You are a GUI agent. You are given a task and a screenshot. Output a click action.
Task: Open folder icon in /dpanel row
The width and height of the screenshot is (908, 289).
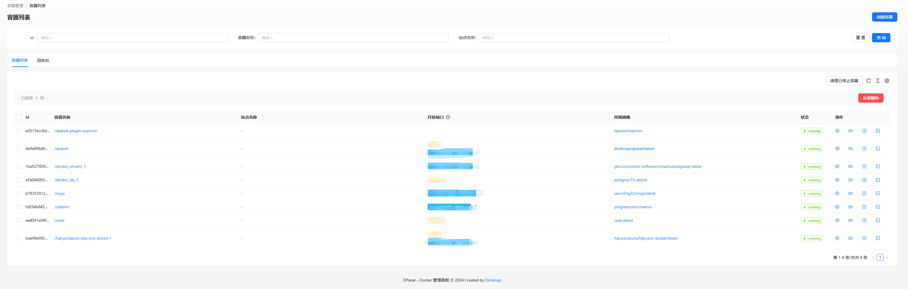tap(850, 149)
